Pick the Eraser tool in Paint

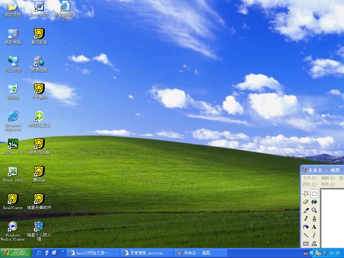click(x=306, y=202)
